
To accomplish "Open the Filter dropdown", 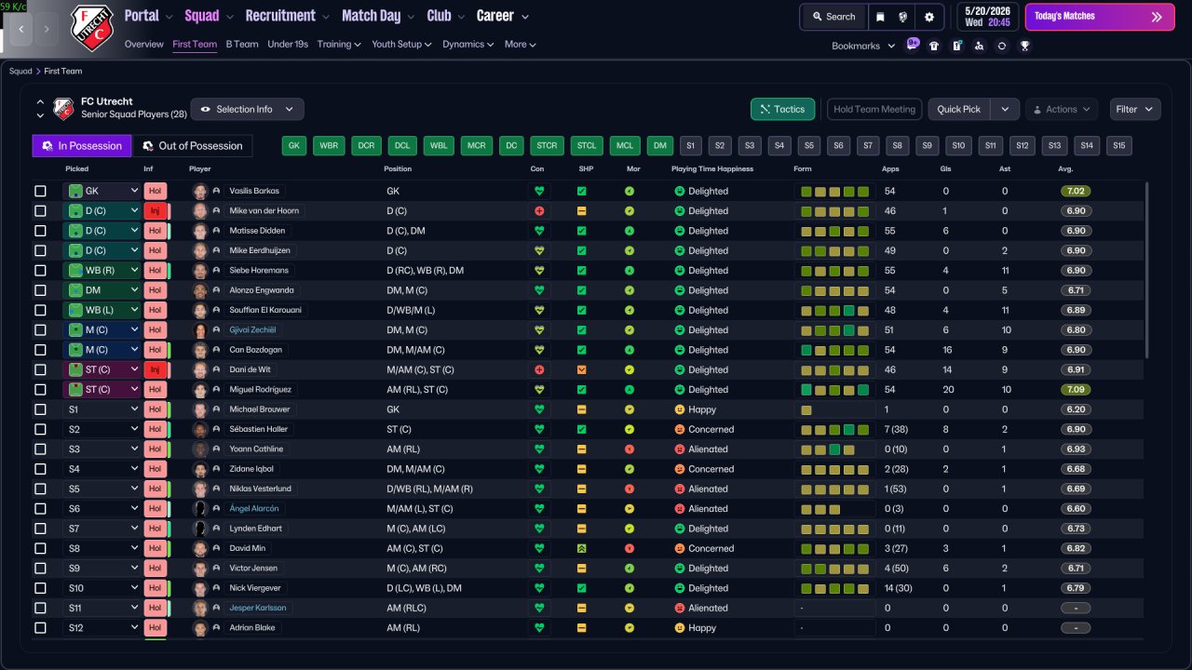I will click(x=1135, y=109).
